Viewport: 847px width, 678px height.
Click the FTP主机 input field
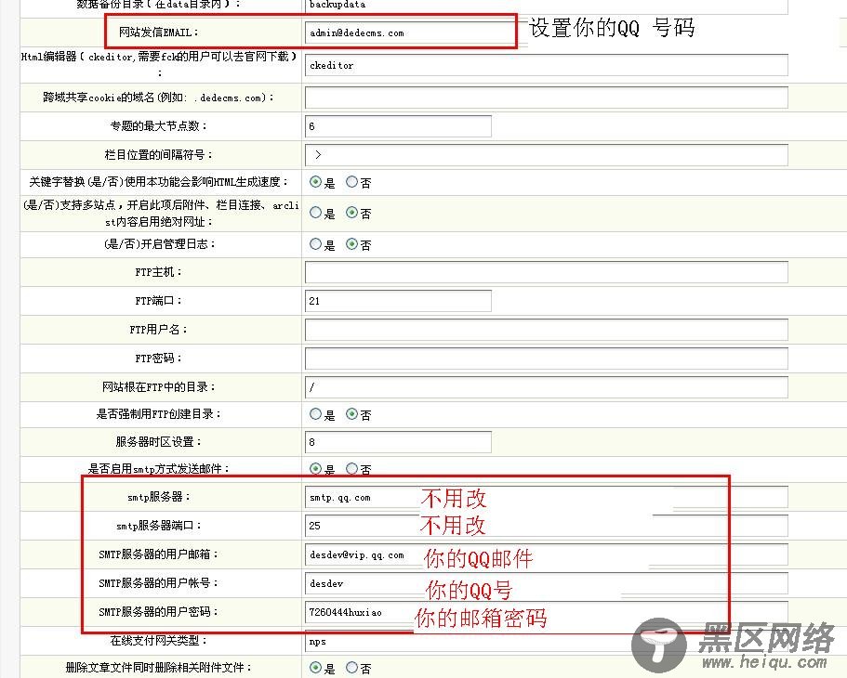546,272
